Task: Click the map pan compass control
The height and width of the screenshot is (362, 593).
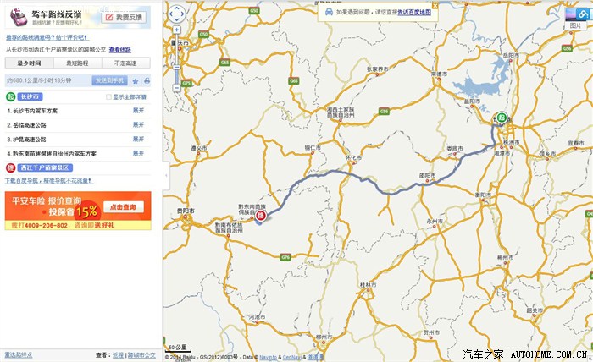Action: [177, 14]
